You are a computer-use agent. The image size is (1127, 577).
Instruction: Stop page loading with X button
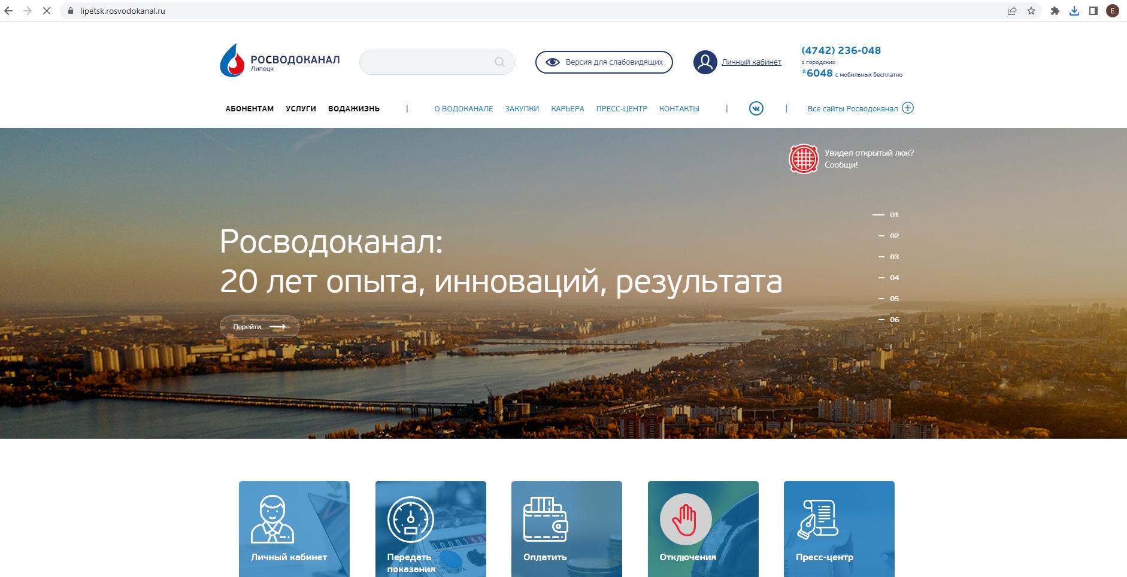click(47, 11)
